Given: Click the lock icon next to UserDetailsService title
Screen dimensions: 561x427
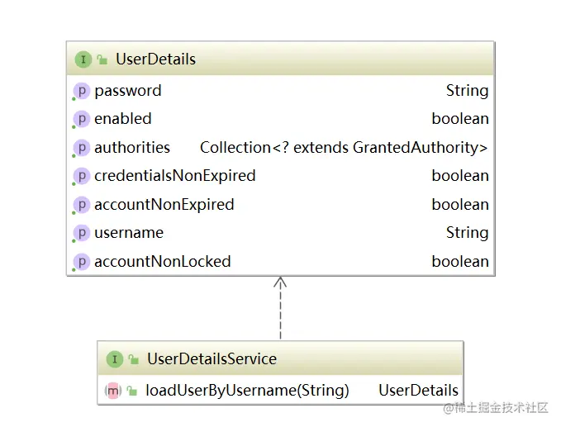Looking at the screenshot, I should click(134, 359).
